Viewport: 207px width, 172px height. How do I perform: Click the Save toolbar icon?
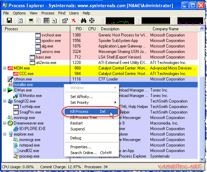pos(9,21)
